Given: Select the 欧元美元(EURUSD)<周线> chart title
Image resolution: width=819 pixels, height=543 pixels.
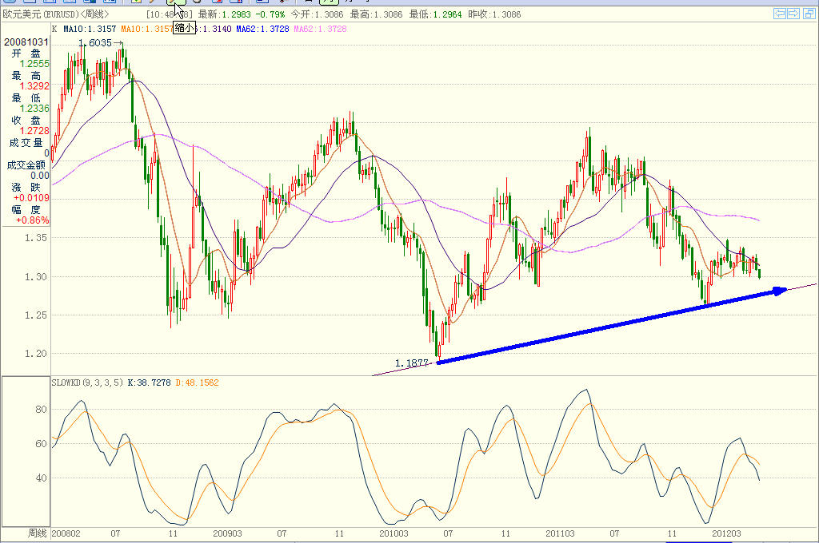Looking at the screenshot, I should [x=56, y=14].
